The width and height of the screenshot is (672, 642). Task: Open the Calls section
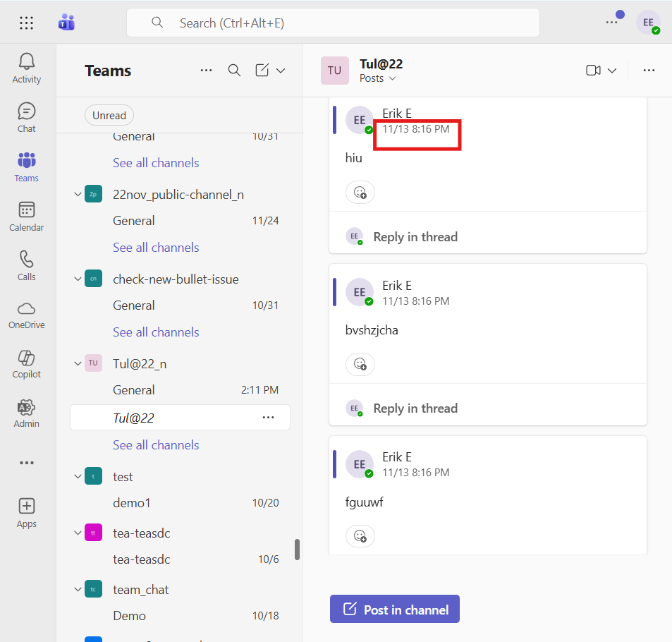click(x=26, y=265)
